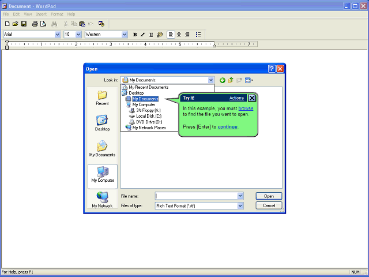
Task: Select 3½ Floppy (A:) drive
Action: (x=145, y=110)
